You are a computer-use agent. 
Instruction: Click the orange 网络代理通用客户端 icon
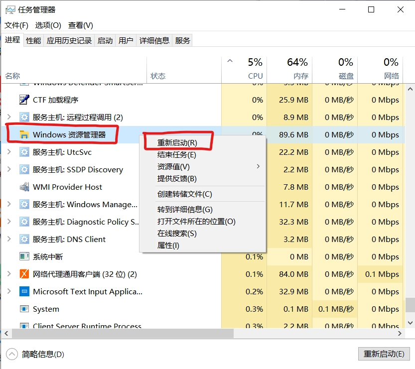coord(24,274)
